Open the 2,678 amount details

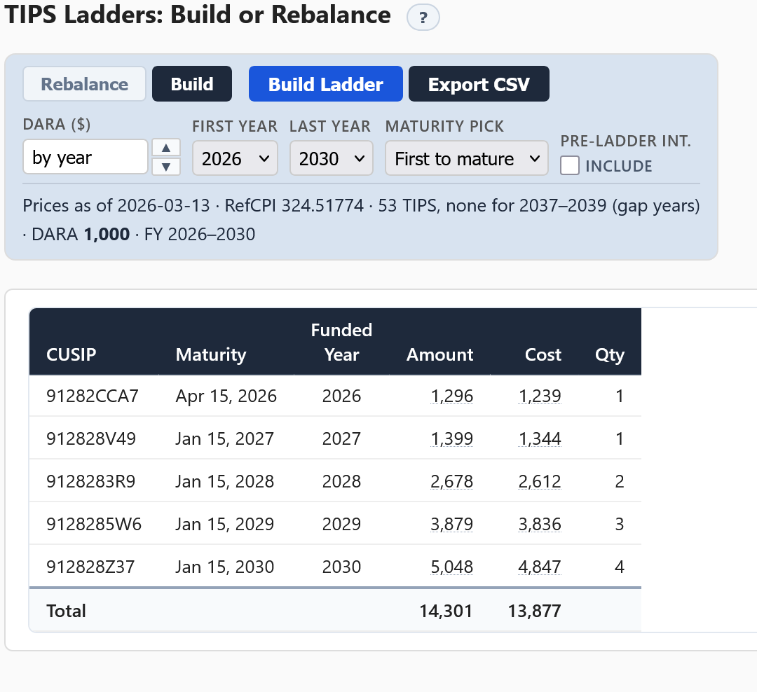(452, 482)
